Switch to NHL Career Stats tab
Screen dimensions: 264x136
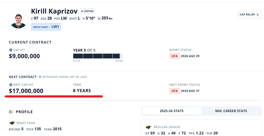pyautogui.click(x=231, y=111)
